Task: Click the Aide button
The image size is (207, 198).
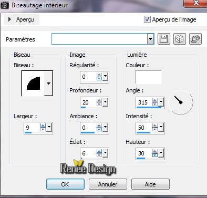Action: pyautogui.click(x=150, y=184)
